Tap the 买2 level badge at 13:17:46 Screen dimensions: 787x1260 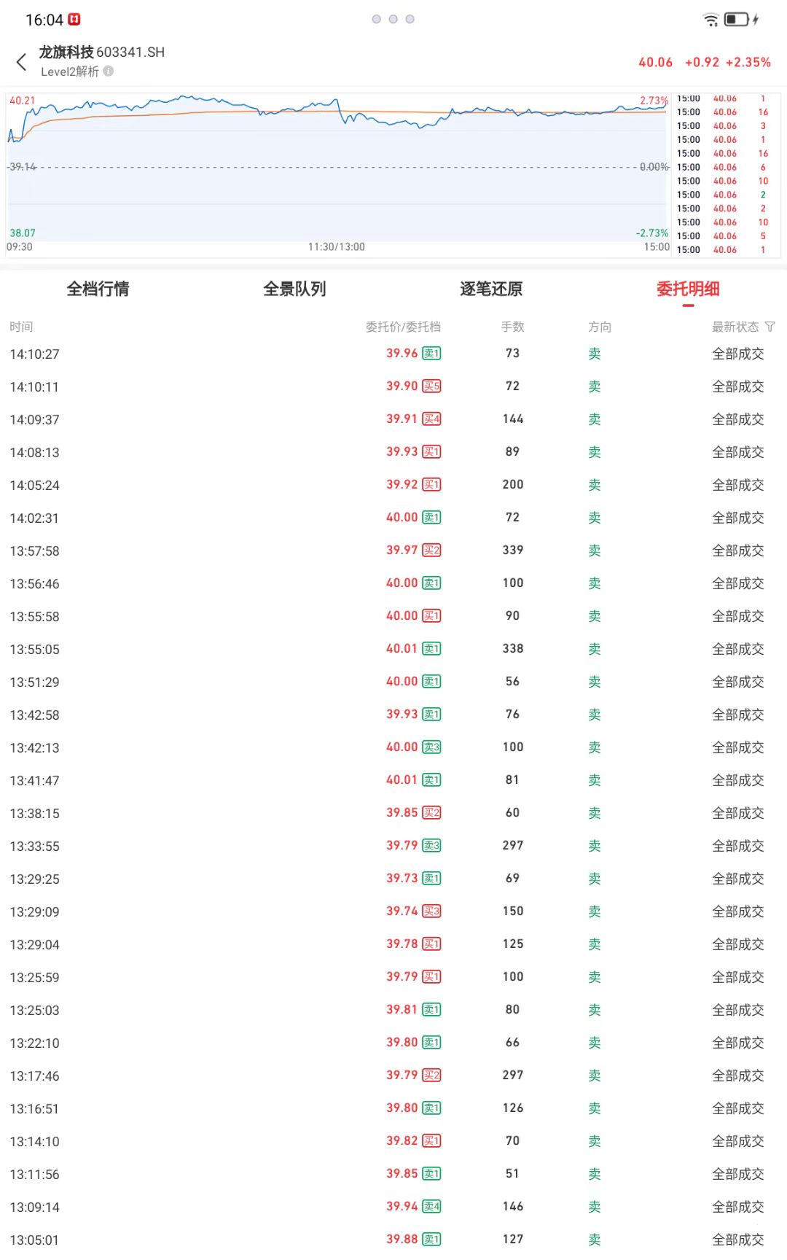click(x=431, y=1076)
